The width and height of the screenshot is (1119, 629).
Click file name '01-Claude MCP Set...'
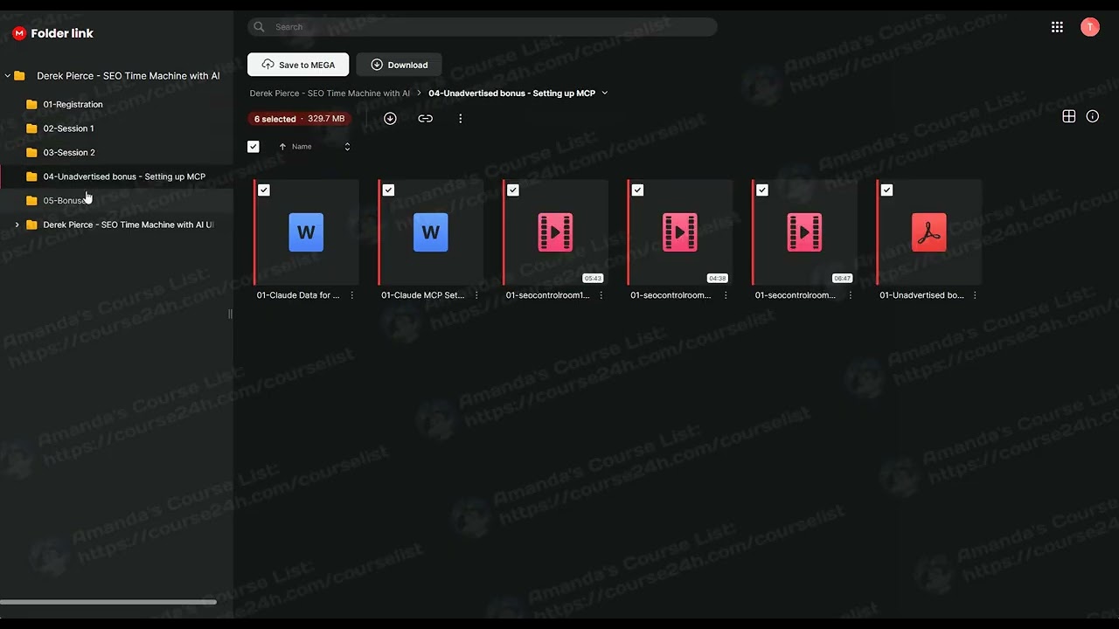tap(423, 295)
